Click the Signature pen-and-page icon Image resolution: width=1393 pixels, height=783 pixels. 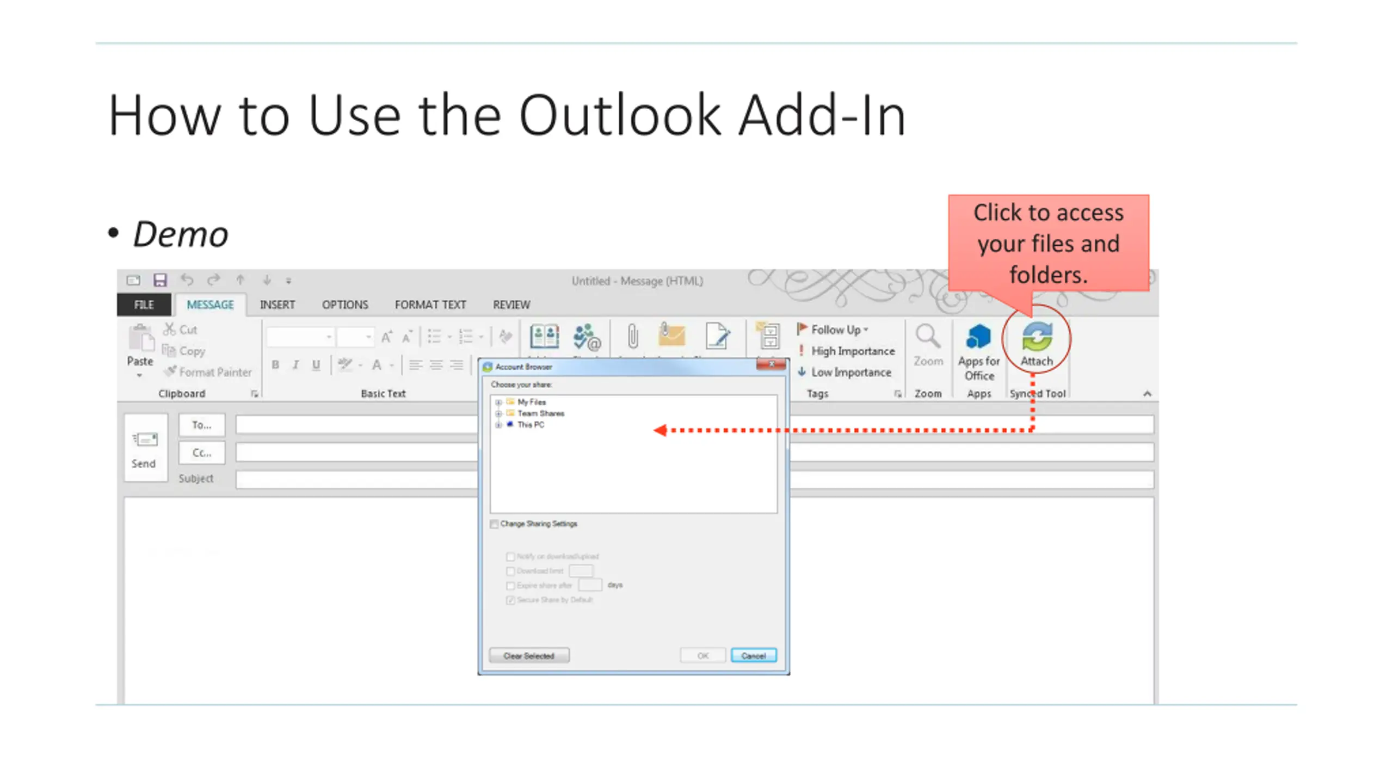pyautogui.click(x=717, y=335)
